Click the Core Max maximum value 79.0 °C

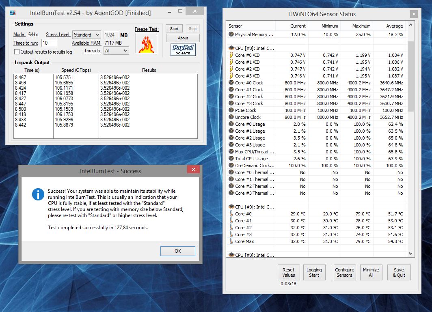(363, 241)
